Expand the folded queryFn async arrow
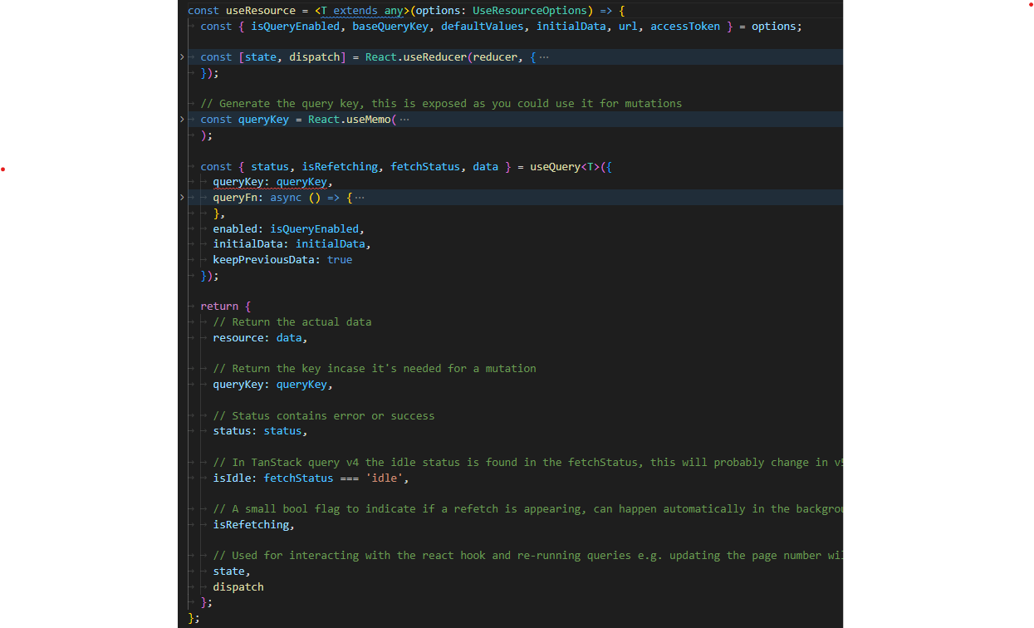The height and width of the screenshot is (628, 1034). (x=182, y=198)
